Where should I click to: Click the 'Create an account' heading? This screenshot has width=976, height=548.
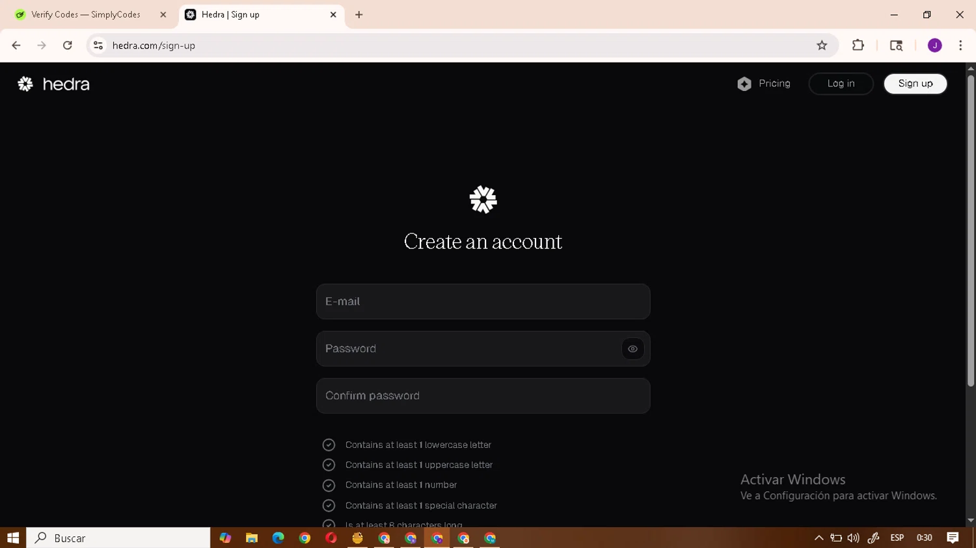click(x=483, y=242)
